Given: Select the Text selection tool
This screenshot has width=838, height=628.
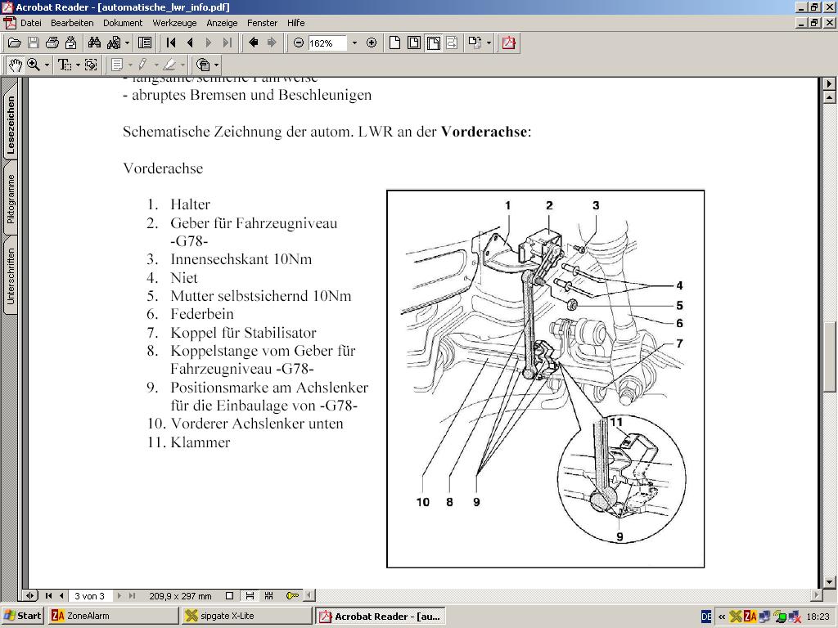Looking at the screenshot, I should point(64,65).
